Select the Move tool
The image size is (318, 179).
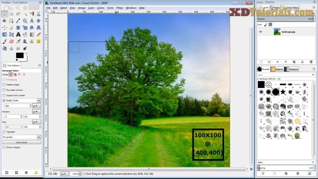point(39,21)
